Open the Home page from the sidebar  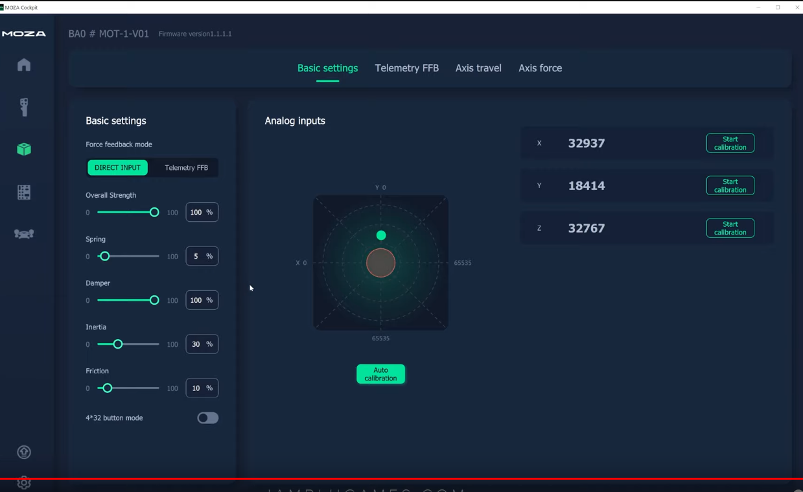point(23,64)
